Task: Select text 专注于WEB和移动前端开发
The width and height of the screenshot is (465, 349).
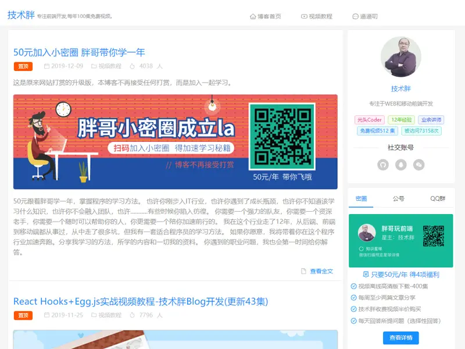Action: [x=401, y=104]
